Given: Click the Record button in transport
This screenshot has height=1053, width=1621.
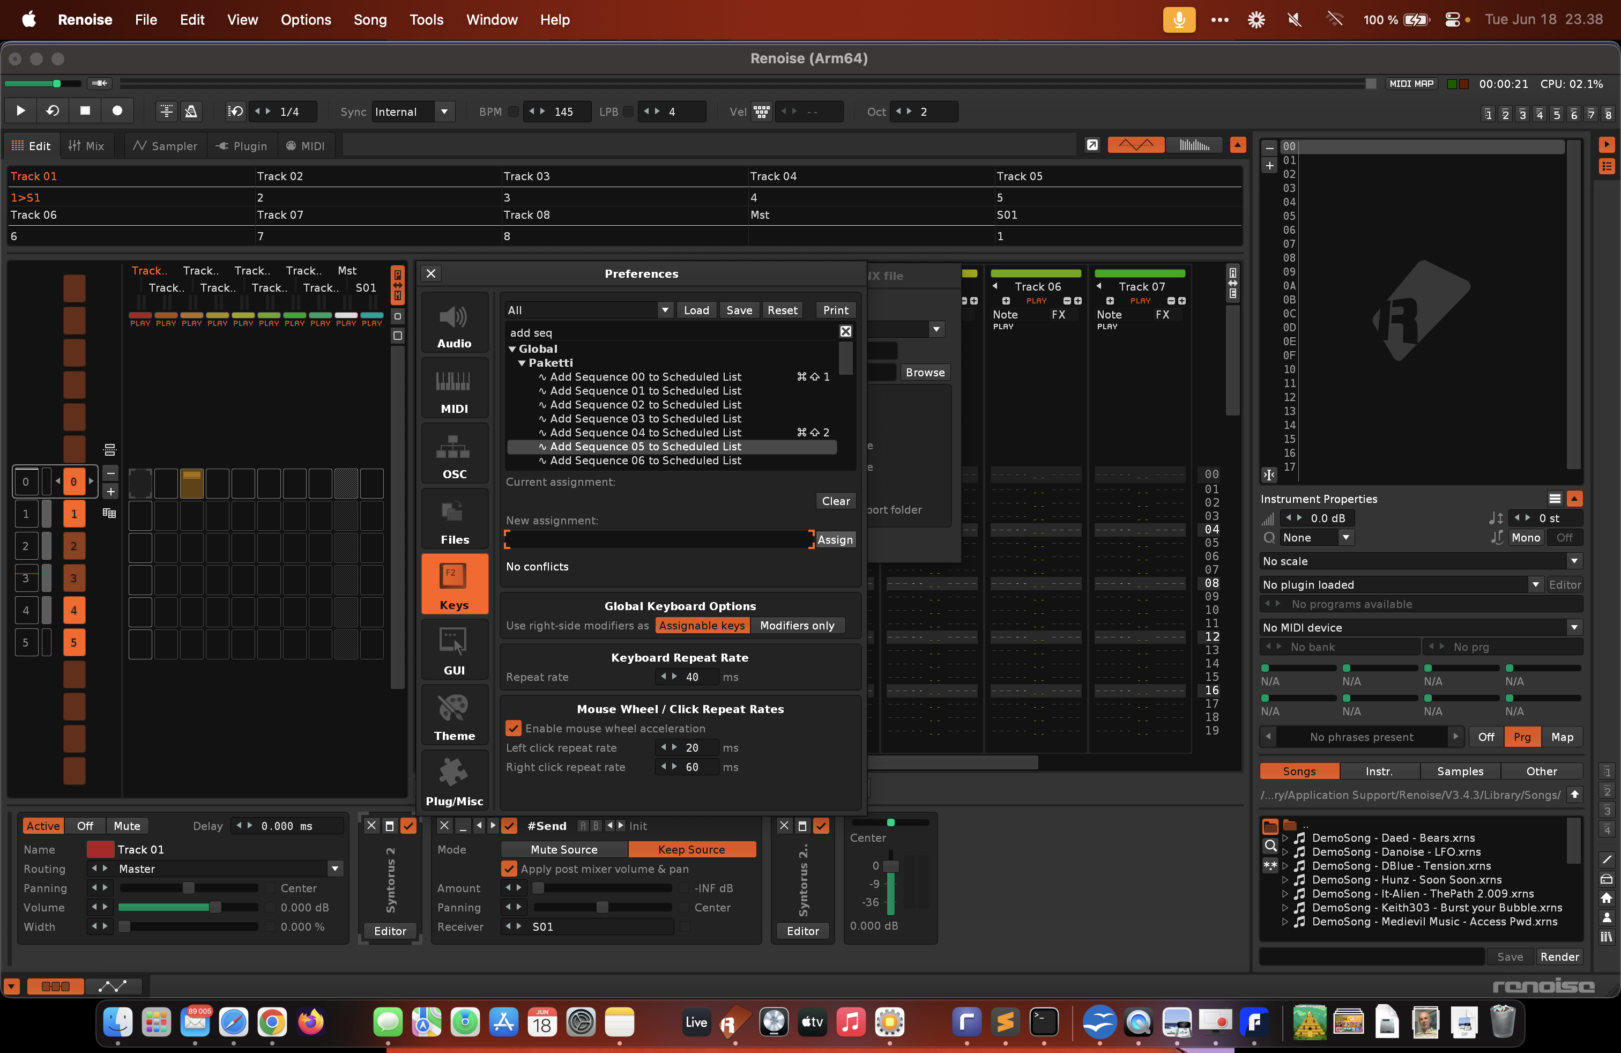Looking at the screenshot, I should click(117, 111).
